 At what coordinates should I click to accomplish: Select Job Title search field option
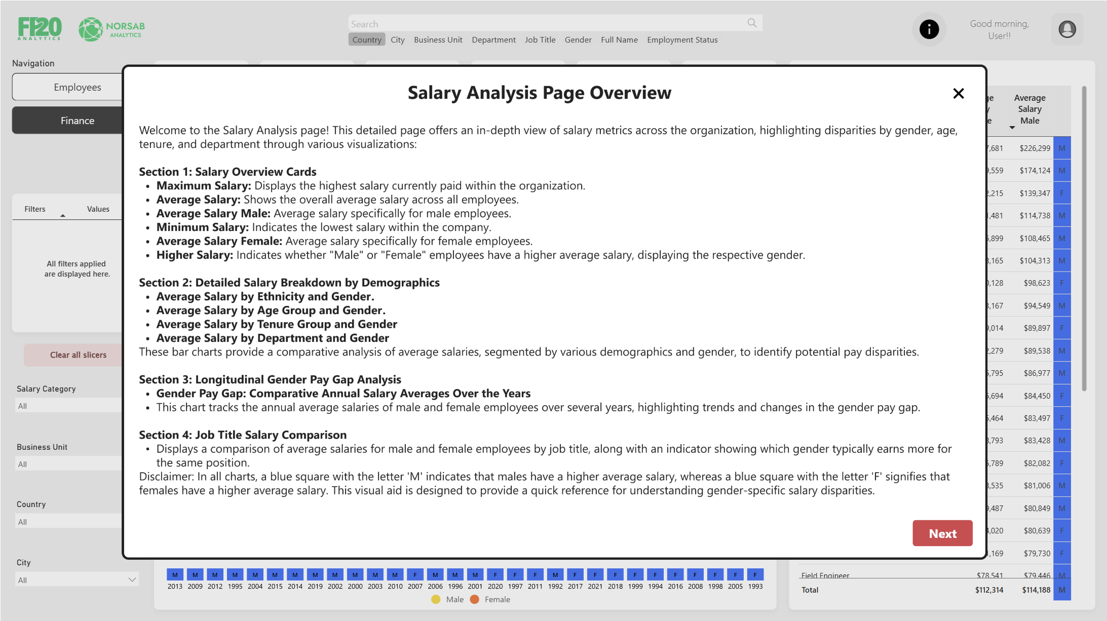(540, 40)
